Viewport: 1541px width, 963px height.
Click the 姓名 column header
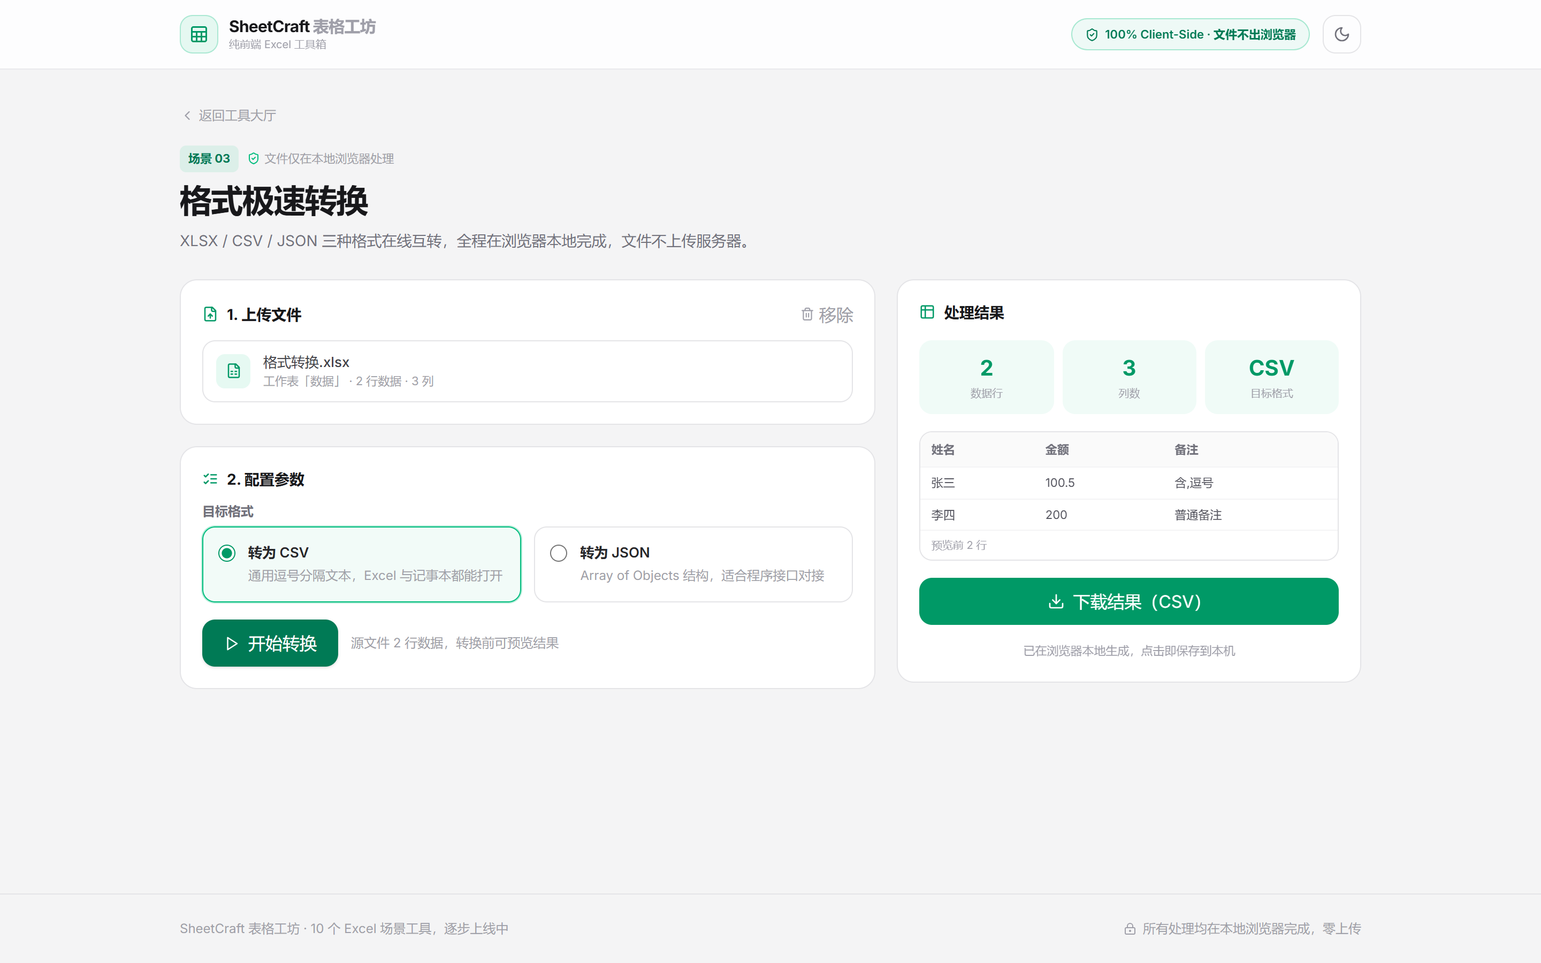942,449
